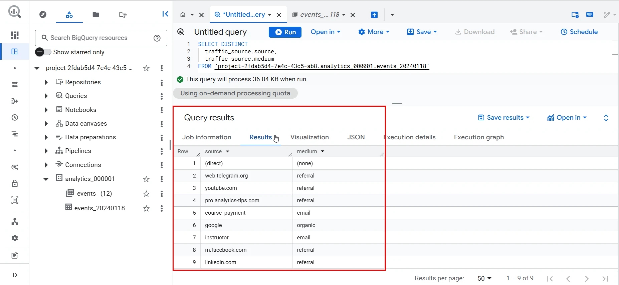Open settings gear in left sidebar

pos(15,238)
